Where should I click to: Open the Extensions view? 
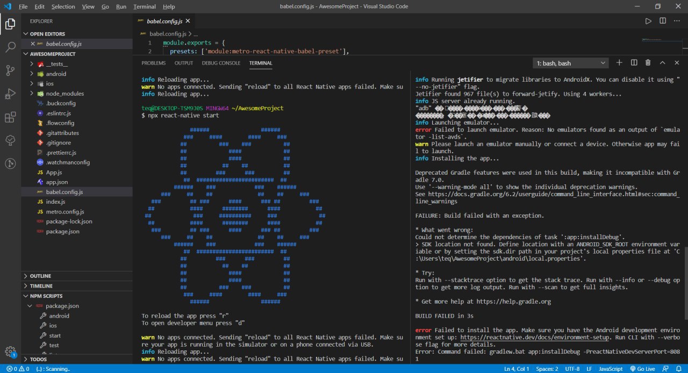[10, 117]
